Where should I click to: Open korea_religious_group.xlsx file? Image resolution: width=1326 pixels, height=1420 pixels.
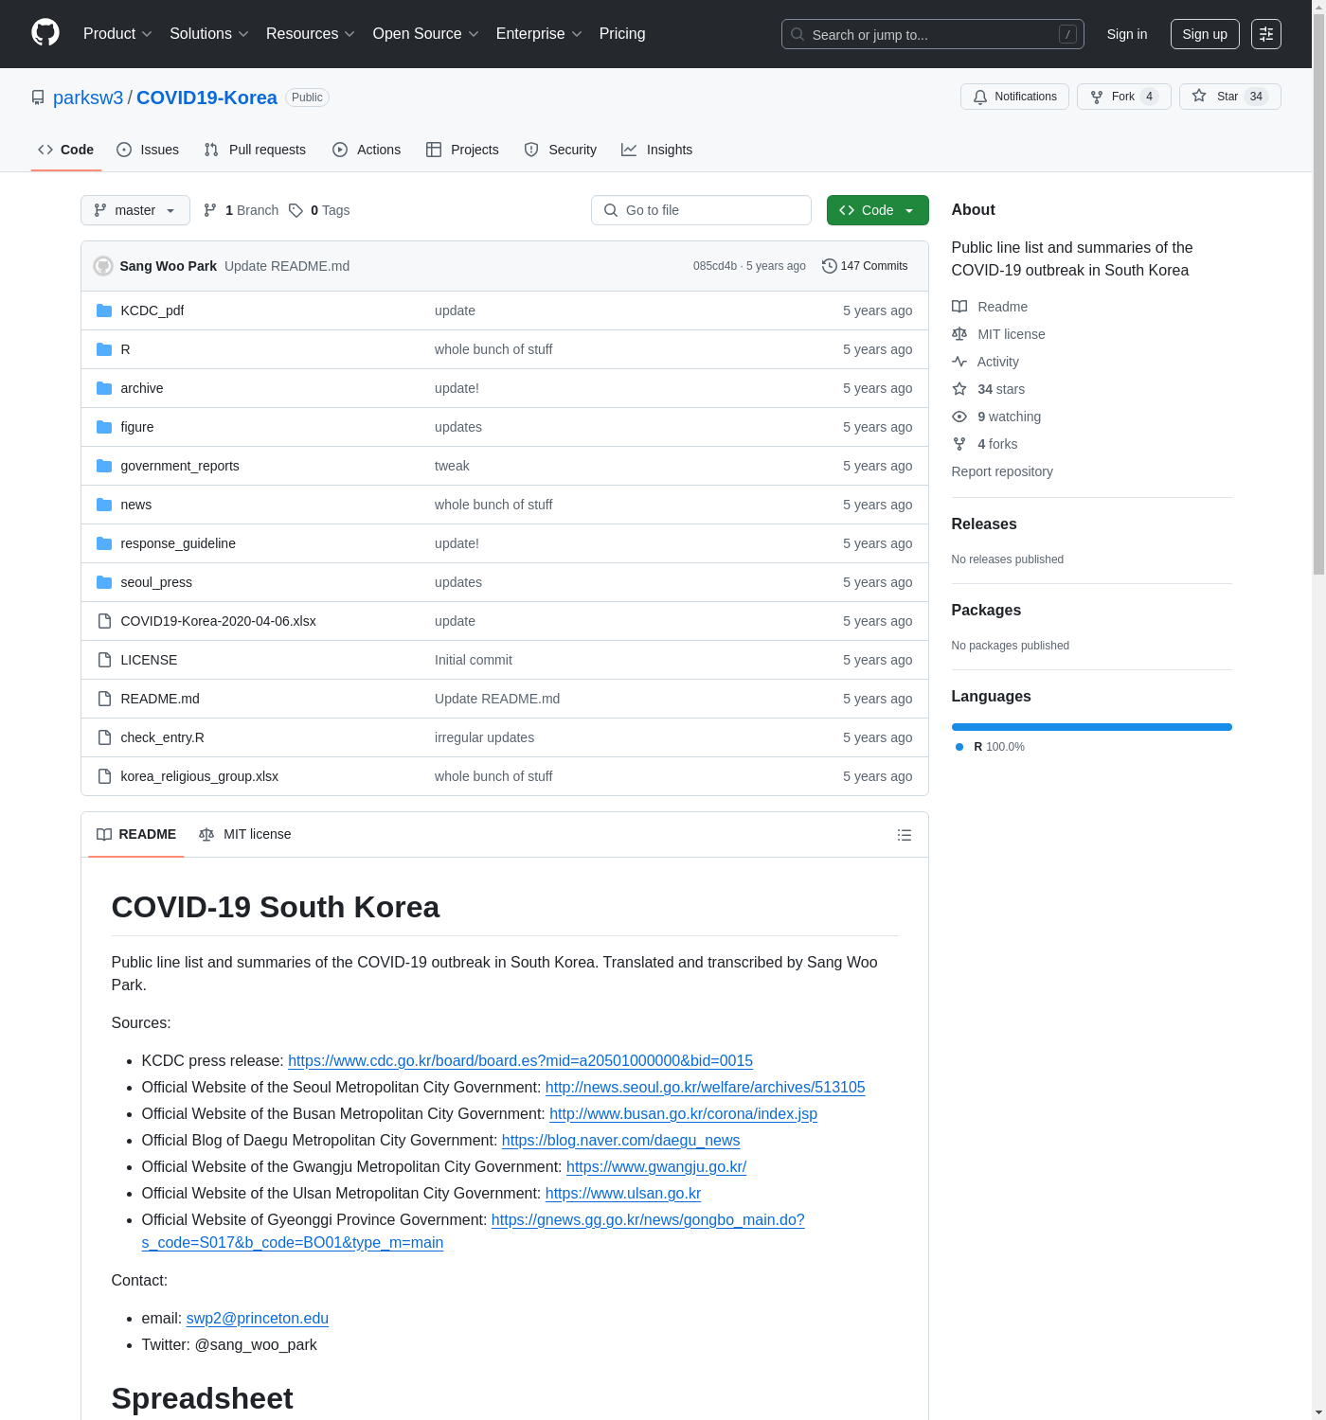[200, 776]
